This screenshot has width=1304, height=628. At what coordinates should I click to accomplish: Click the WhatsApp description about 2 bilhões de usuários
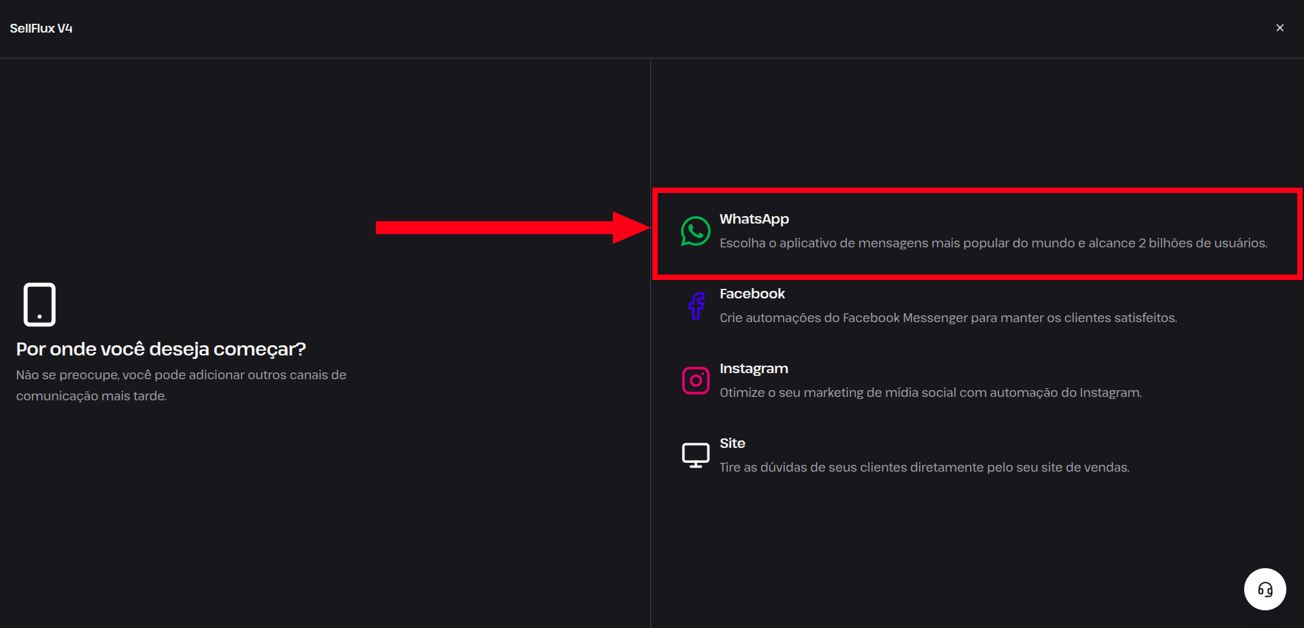993,243
